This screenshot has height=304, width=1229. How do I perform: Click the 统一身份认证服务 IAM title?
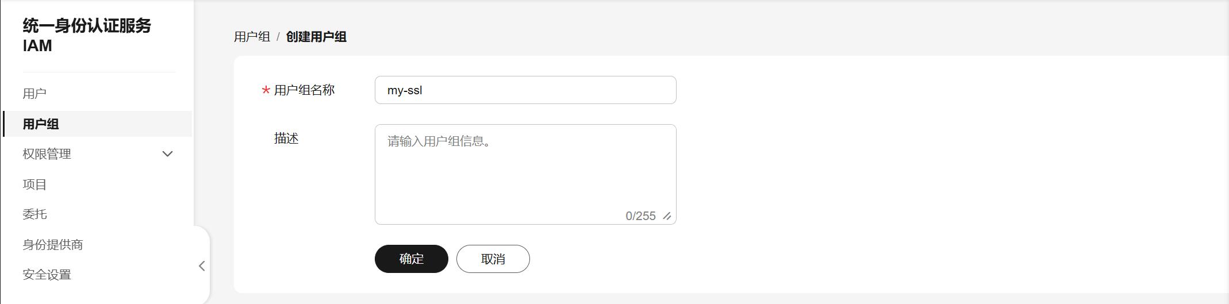click(87, 35)
